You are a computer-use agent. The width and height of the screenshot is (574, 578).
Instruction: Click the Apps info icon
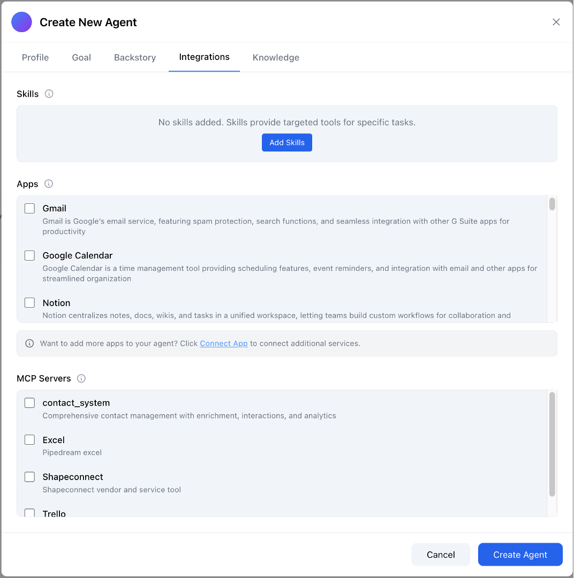coord(49,184)
